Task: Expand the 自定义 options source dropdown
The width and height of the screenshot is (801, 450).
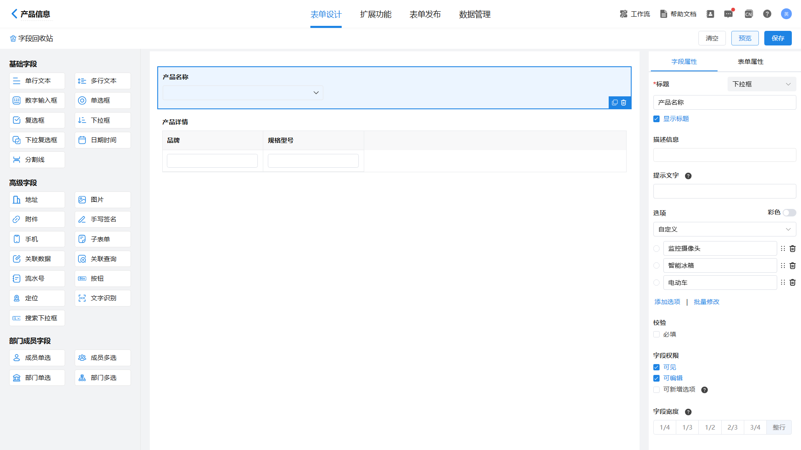Action: pos(724,229)
